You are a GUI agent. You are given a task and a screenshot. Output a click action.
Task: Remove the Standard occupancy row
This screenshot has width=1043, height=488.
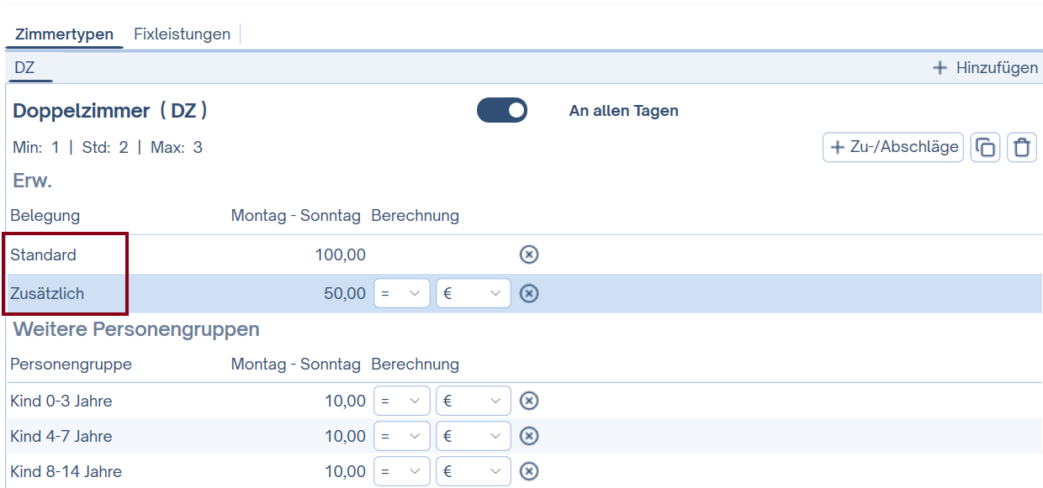(x=528, y=254)
